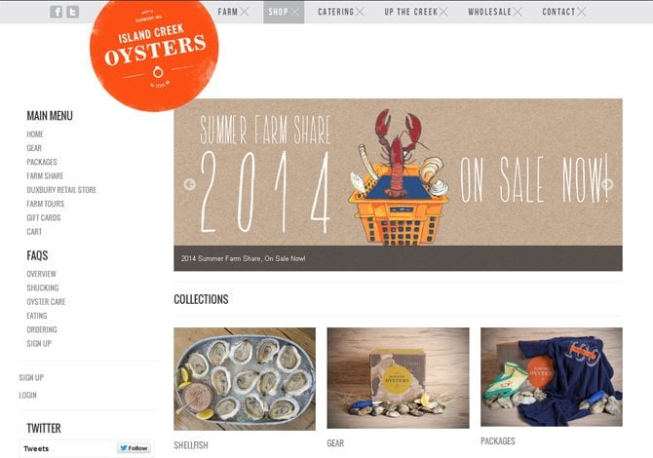The width and height of the screenshot is (653, 458).
Task: Open the Shellfish collection thumbnail
Action: [x=245, y=379]
